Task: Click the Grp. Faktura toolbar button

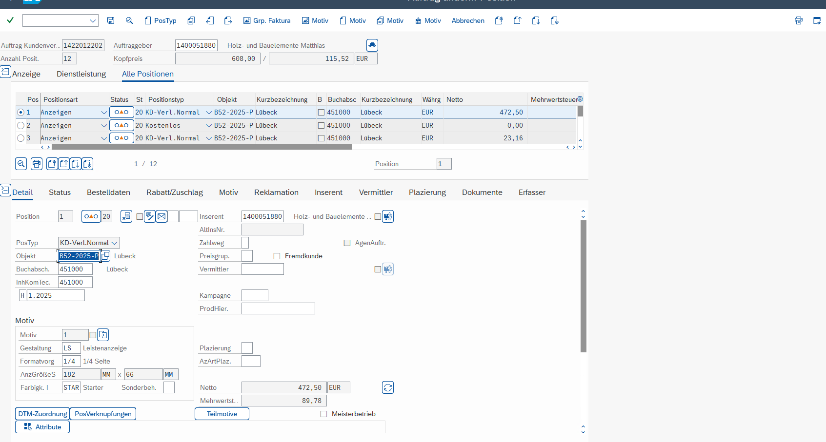Action: (267, 20)
